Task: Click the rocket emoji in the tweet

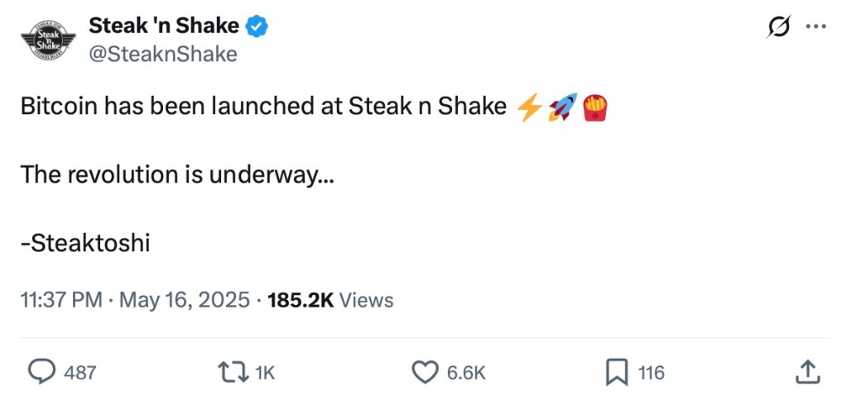Action: (x=562, y=107)
